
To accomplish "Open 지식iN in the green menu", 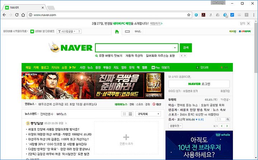I will tap(55, 67).
